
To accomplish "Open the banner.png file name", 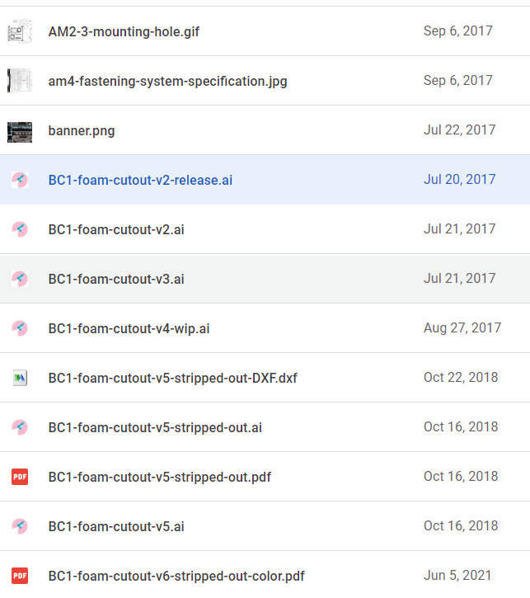I will coord(82,130).
